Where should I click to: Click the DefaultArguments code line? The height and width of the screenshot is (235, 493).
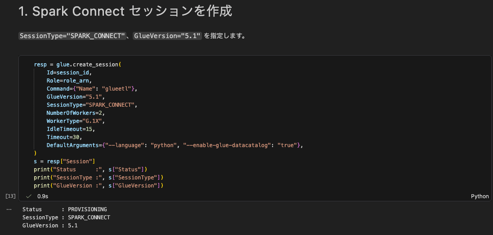175,145
